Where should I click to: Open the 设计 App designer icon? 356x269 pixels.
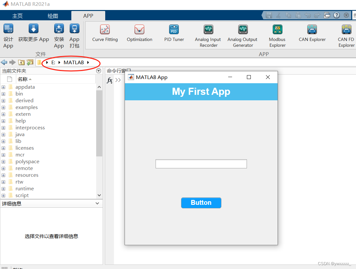click(8, 29)
